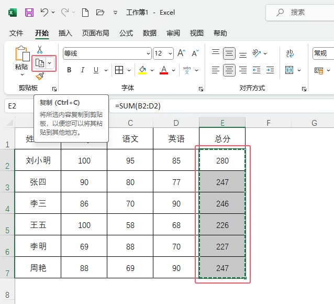Open the 对齐方式 dialog launcher
This screenshot has width=334, height=304.
coord(304,89)
